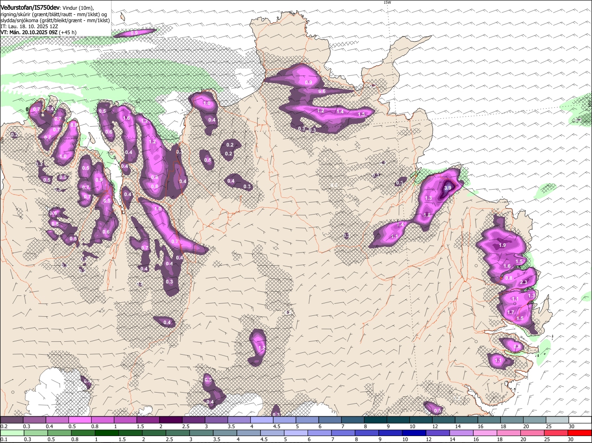The height and width of the screenshot is (443, 592).
Task: Select the navy blue 10 swatch in lower legend
Action: coord(413,433)
